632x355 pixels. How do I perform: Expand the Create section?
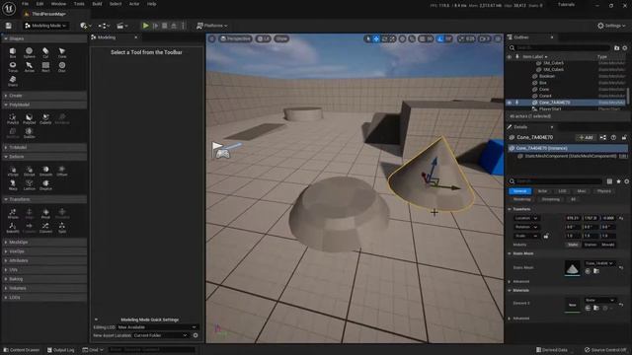43,96
